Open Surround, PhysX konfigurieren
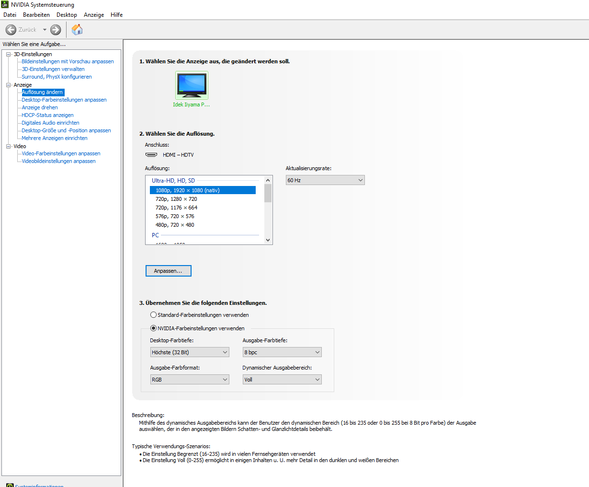This screenshot has width=589, height=487. (57, 77)
